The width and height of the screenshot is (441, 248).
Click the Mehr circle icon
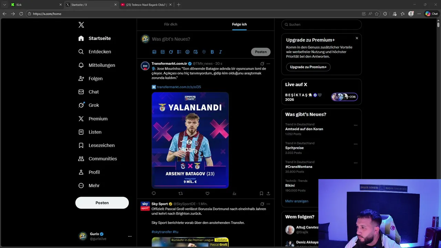pyautogui.click(x=81, y=185)
